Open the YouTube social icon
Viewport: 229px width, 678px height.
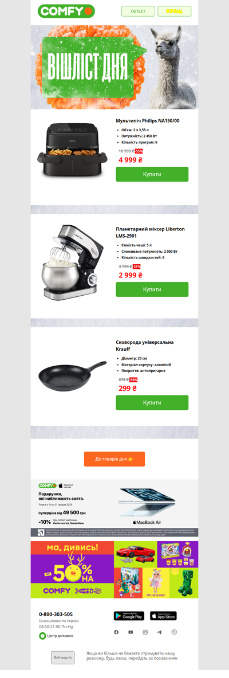(131, 632)
